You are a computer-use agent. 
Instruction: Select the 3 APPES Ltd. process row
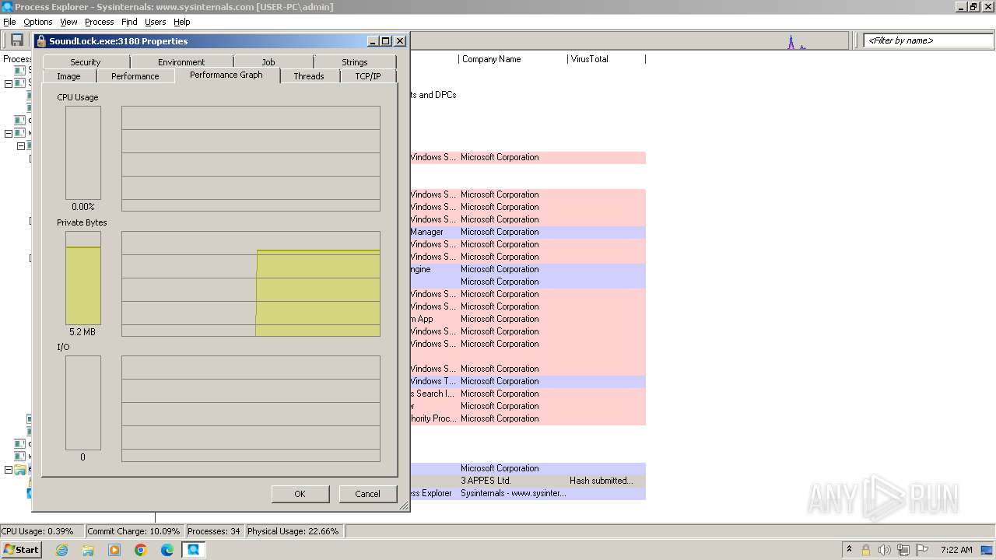point(528,481)
